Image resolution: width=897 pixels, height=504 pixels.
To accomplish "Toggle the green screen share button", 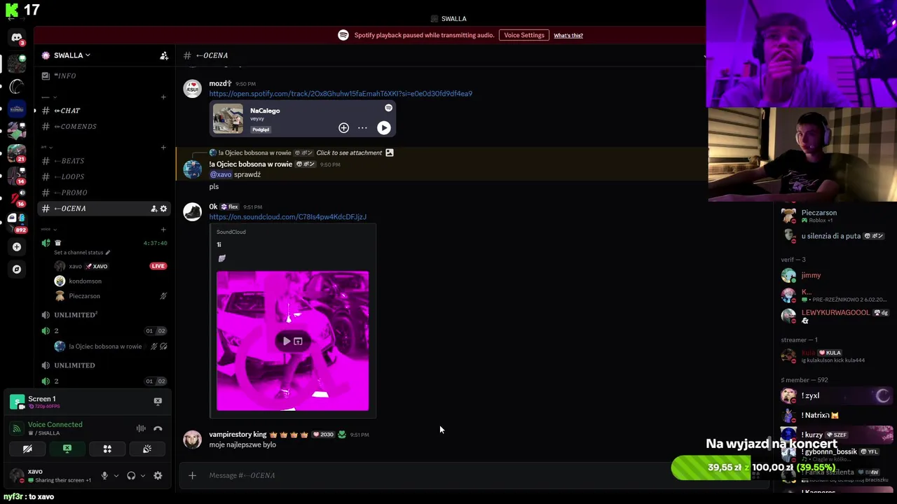I will (67, 449).
